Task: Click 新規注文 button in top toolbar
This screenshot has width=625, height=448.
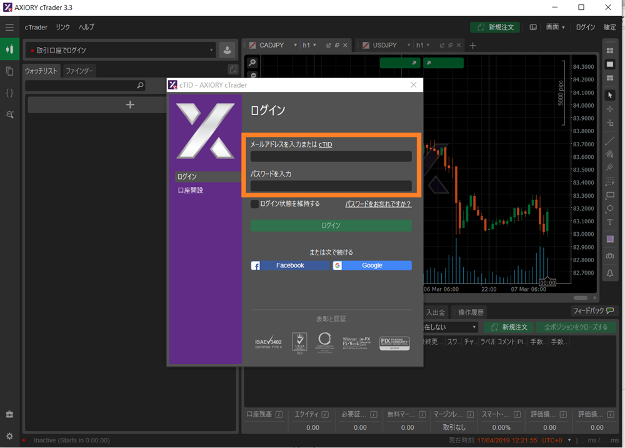Action: (494, 27)
